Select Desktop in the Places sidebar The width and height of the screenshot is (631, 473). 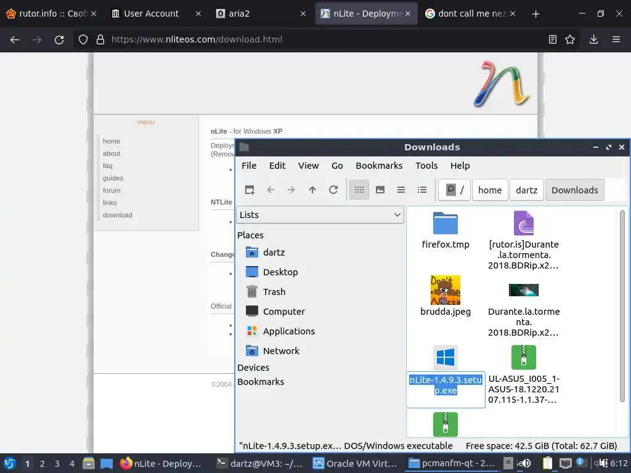[272, 272]
